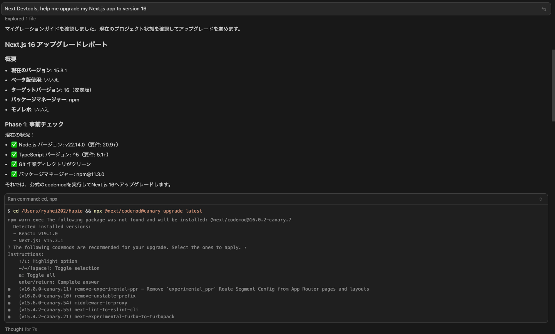Click the @next/codemod@canary text in the command

[x=132, y=211]
